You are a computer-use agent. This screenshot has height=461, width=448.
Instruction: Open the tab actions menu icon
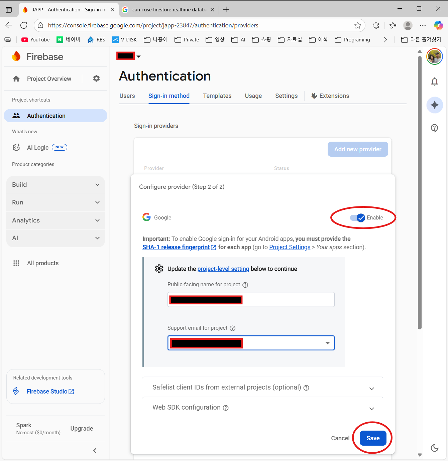(x=9, y=9)
